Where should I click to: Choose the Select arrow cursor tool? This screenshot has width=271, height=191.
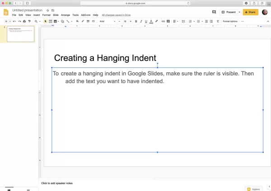[x=46, y=21]
